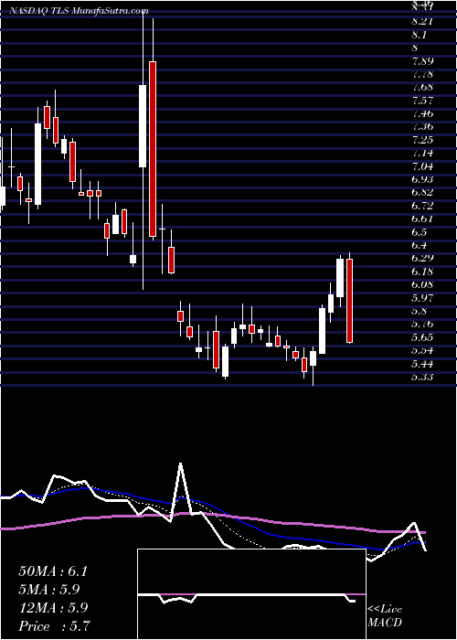457x640 pixels.
Task: Click the highest peak of the white indicator line
Action: [180, 464]
